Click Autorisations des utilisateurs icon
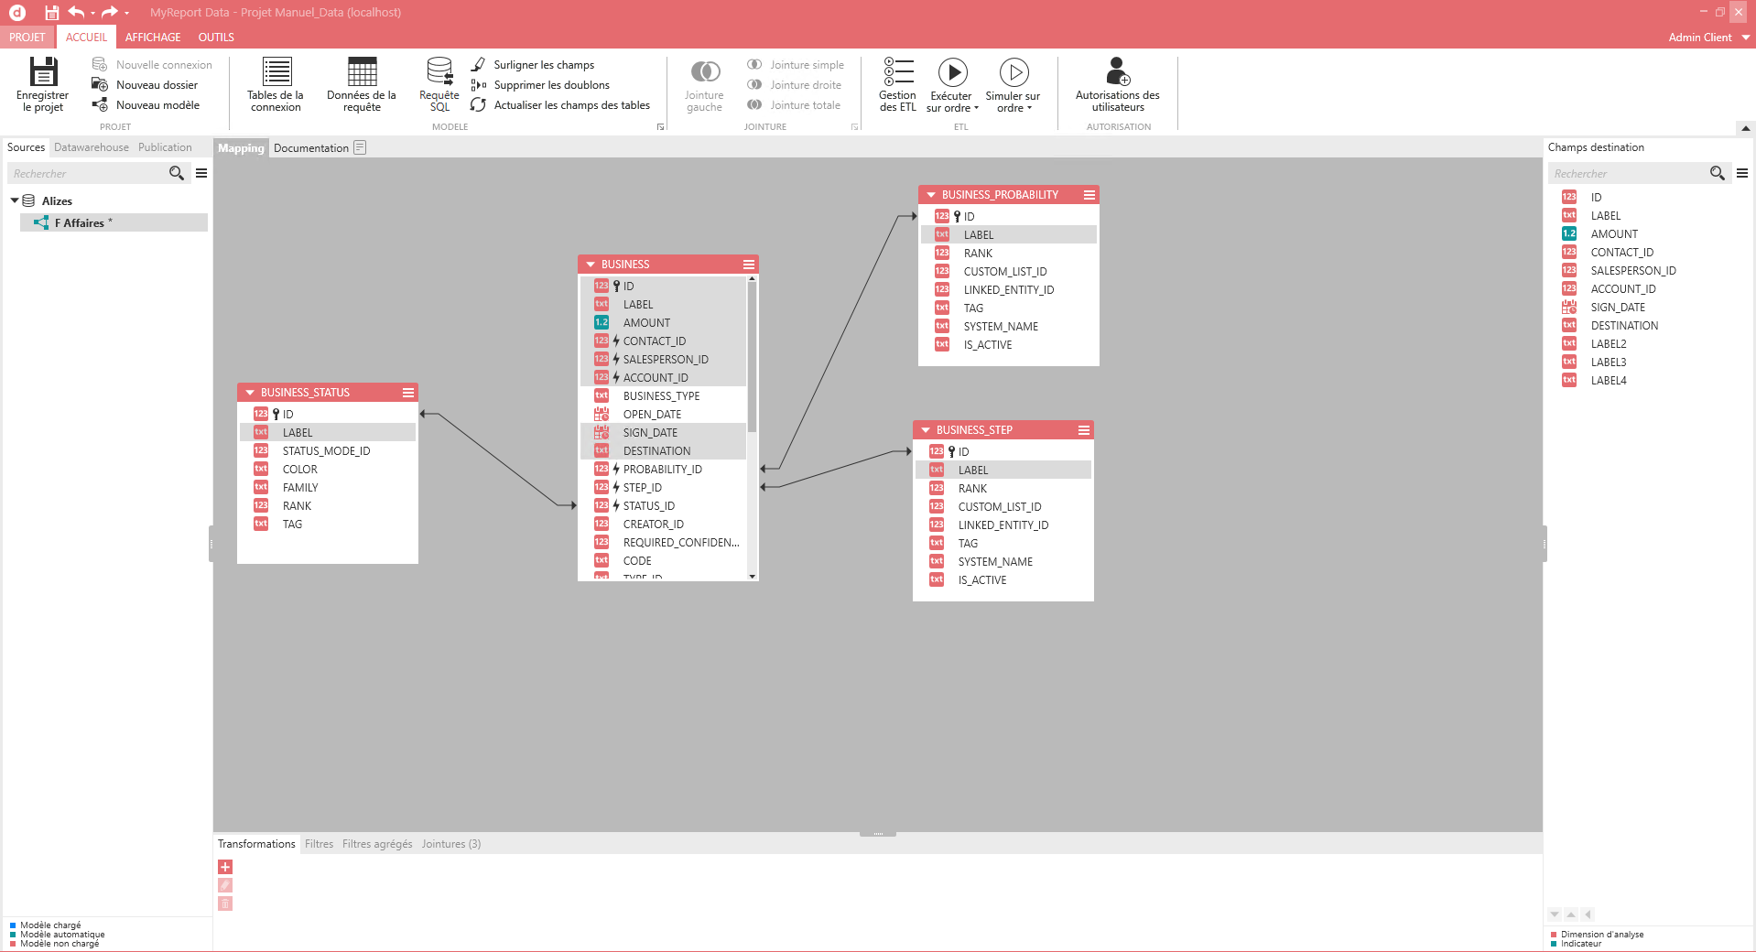The height and width of the screenshot is (952, 1756). pyautogui.click(x=1117, y=73)
